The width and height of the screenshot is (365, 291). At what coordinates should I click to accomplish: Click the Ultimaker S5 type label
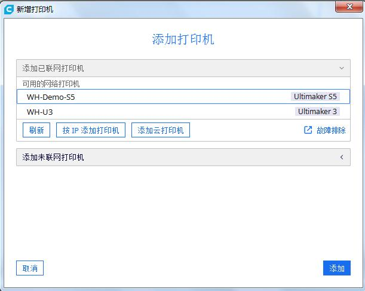click(315, 97)
